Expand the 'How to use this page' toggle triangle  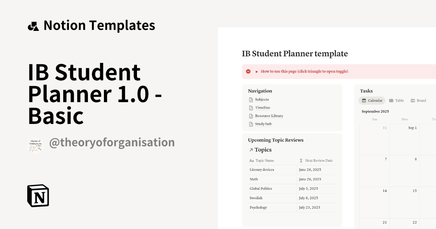click(257, 71)
